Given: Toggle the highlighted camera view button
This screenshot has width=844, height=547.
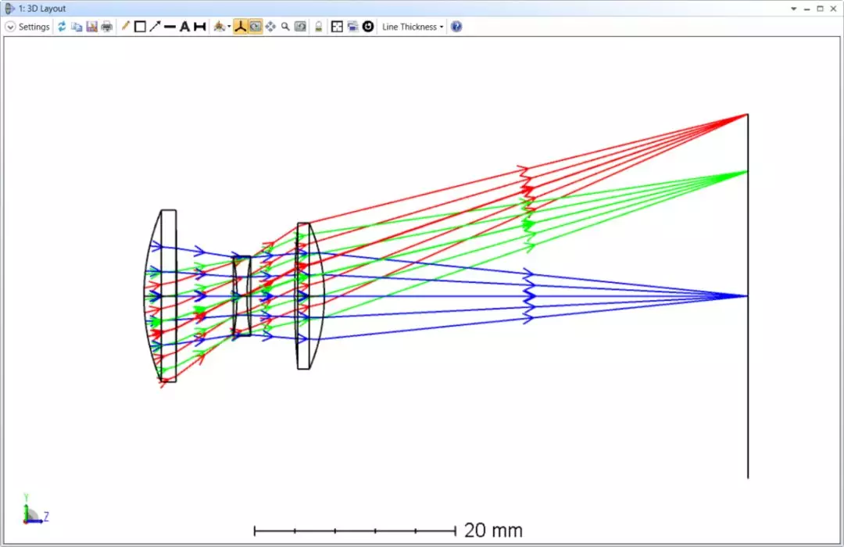Looking at the screenshot, I should tap(256, 27).
